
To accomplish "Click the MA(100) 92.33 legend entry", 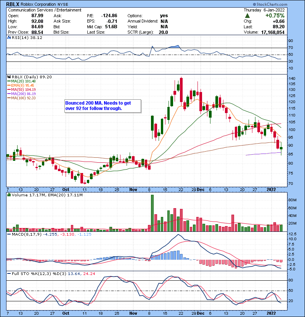I will click(21, 98).
